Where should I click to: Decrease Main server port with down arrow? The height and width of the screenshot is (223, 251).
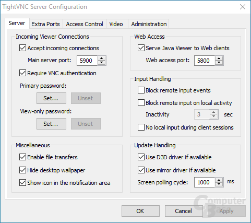(x=101, y=63)
